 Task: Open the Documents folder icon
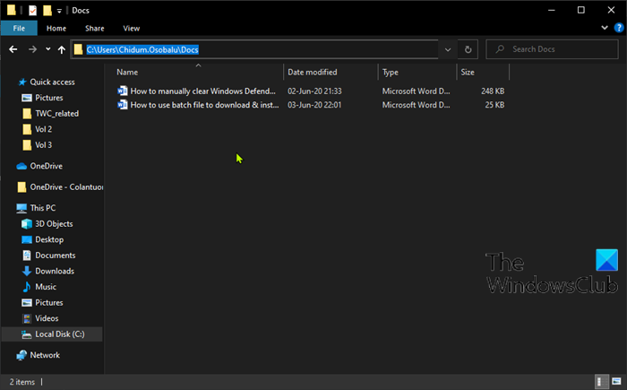pos(27,256)
